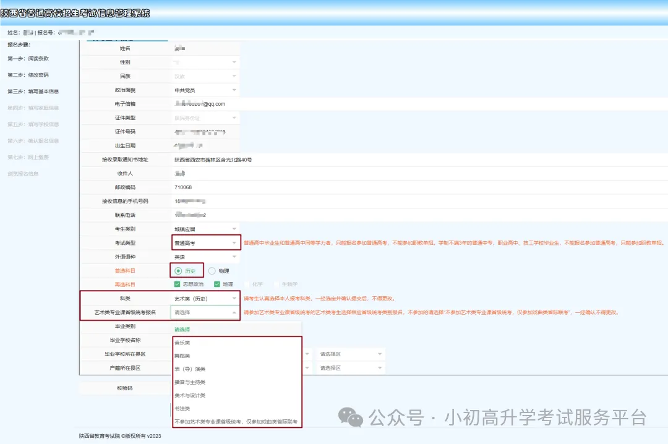Image resolution: width=668 pixels, height=444 pixels.
Task: Select the 历史 radio button
Action: click(x=178, y=271)
